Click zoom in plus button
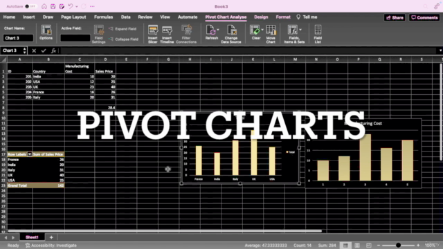The width and height of the screenshot is (443, 249). tap(418, 246)
